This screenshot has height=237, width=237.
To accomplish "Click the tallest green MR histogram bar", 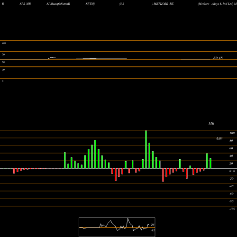I will (146, 149).
